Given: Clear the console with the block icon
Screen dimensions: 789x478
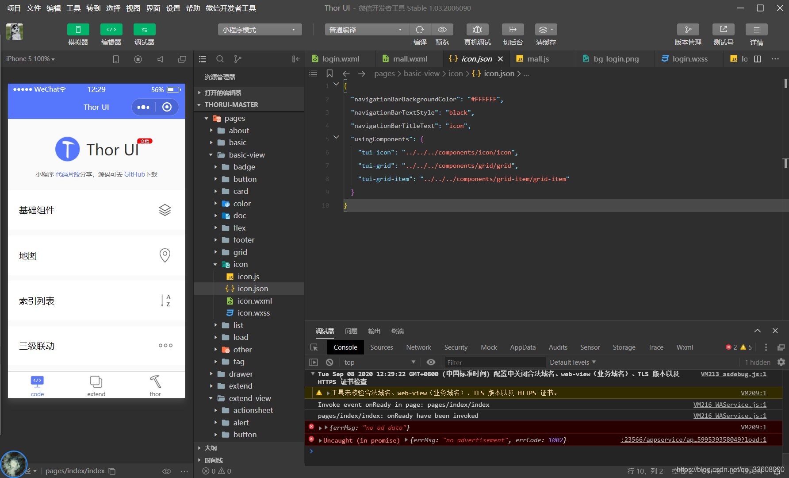Looking at the screenshot, I should [329, 362].
